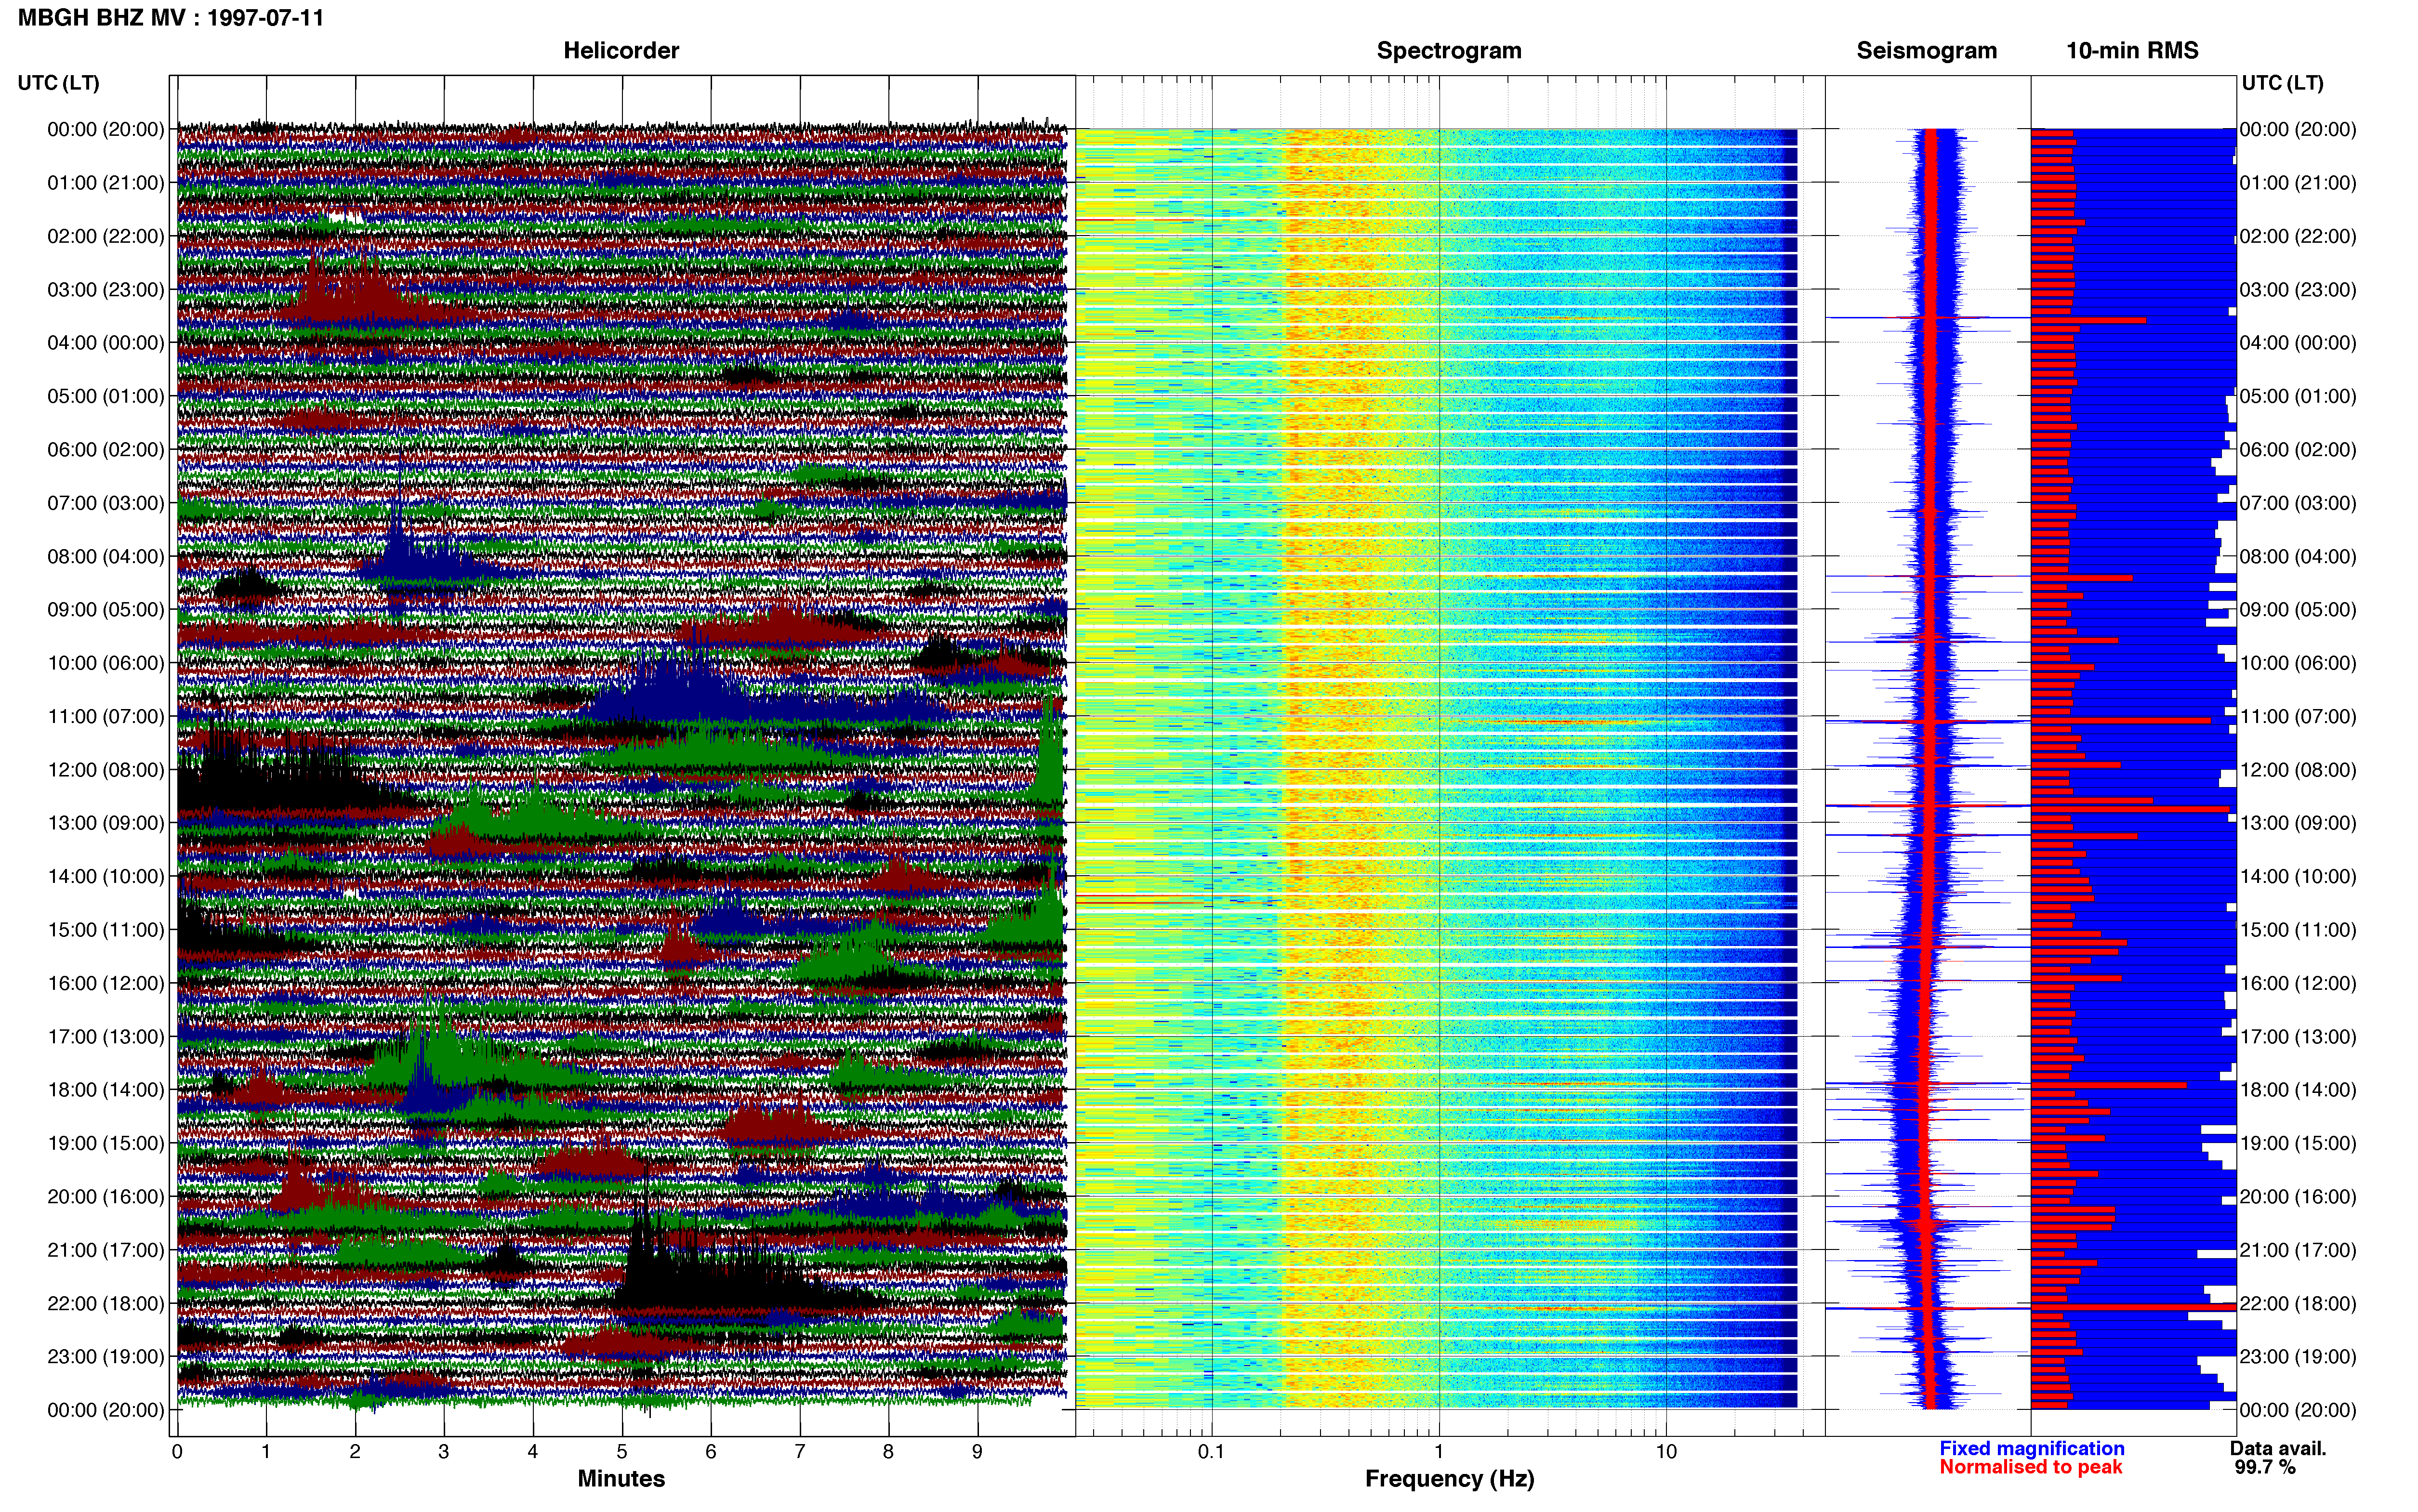Click the left '08:00 (04:00)' time label
The height and width of the screenshot is (1512, 2418).
coord(105,557)
